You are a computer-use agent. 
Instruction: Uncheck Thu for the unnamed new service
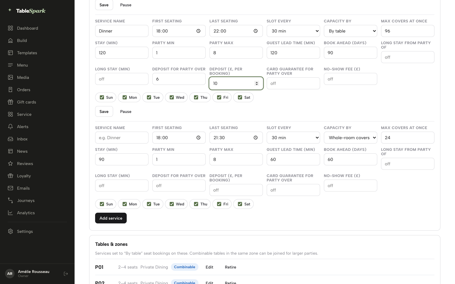click(x=196, y=204)
